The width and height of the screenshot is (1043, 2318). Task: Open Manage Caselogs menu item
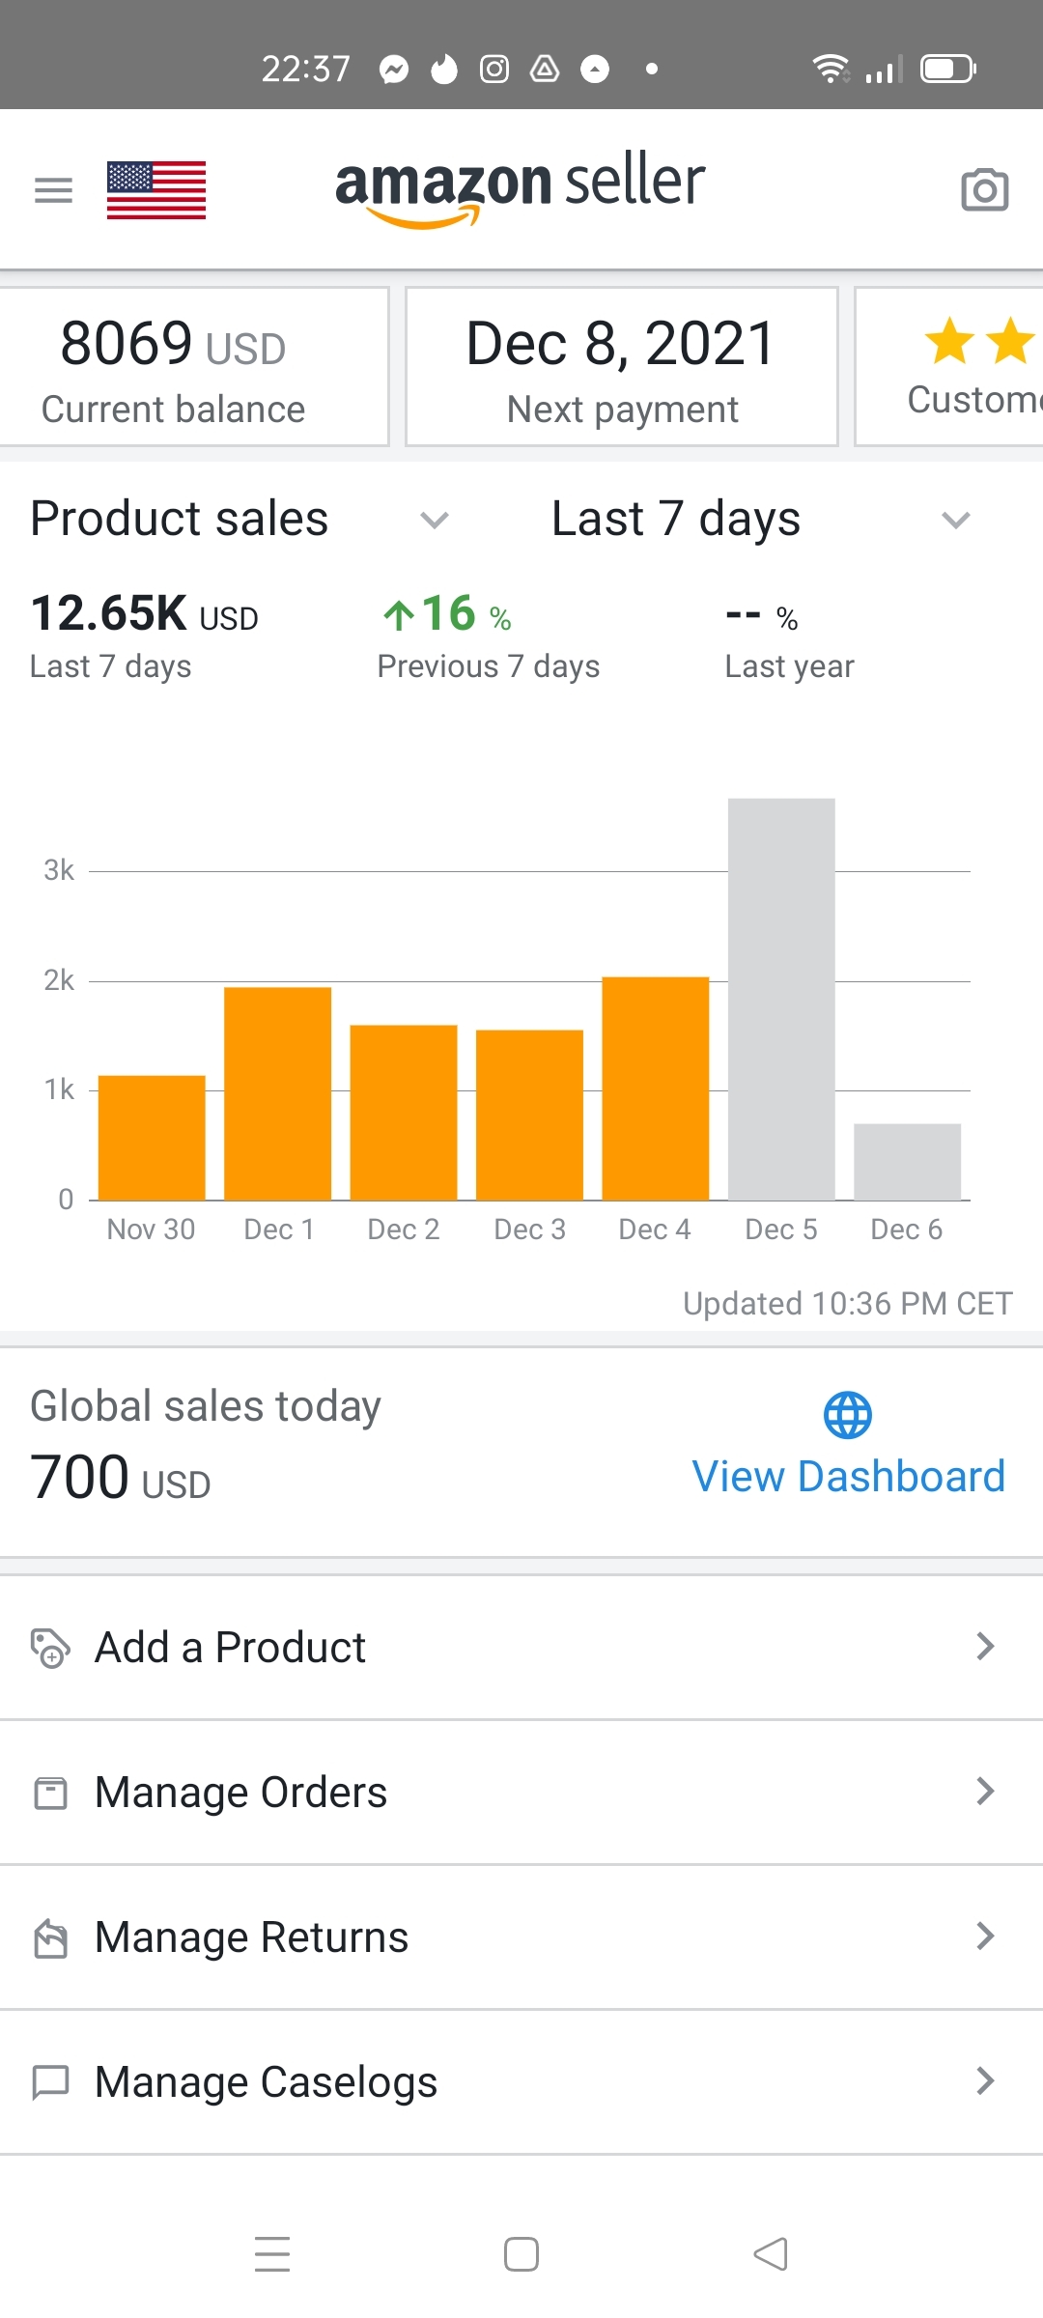point(266,2082)
